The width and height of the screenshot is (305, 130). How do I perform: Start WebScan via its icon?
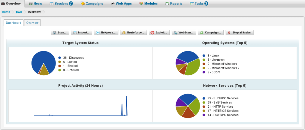click(x=175, y=32)
